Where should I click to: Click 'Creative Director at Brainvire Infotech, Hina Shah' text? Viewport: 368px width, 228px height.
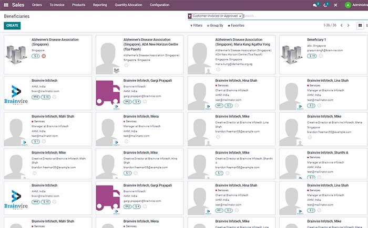[150, 160]
